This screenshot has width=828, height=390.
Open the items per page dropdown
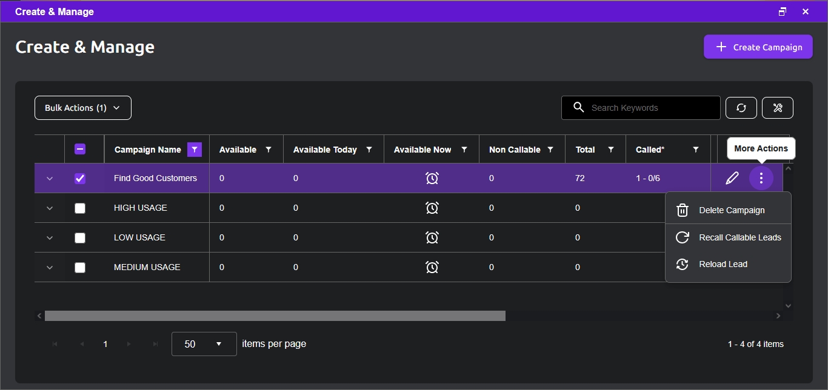204,344
